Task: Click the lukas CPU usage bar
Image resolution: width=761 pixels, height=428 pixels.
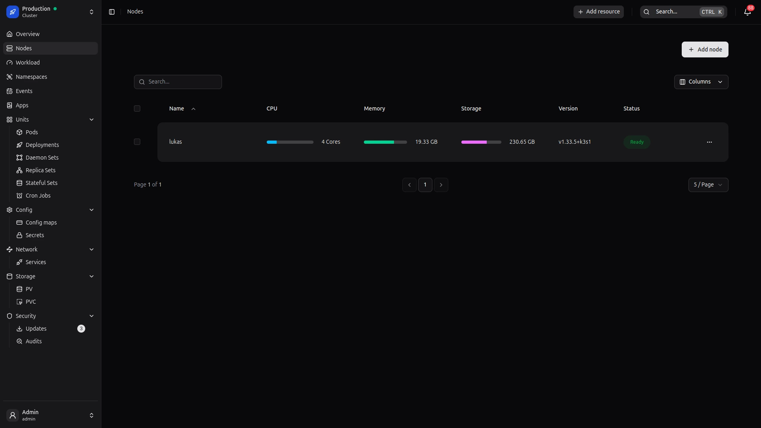Action: point(290,142)
